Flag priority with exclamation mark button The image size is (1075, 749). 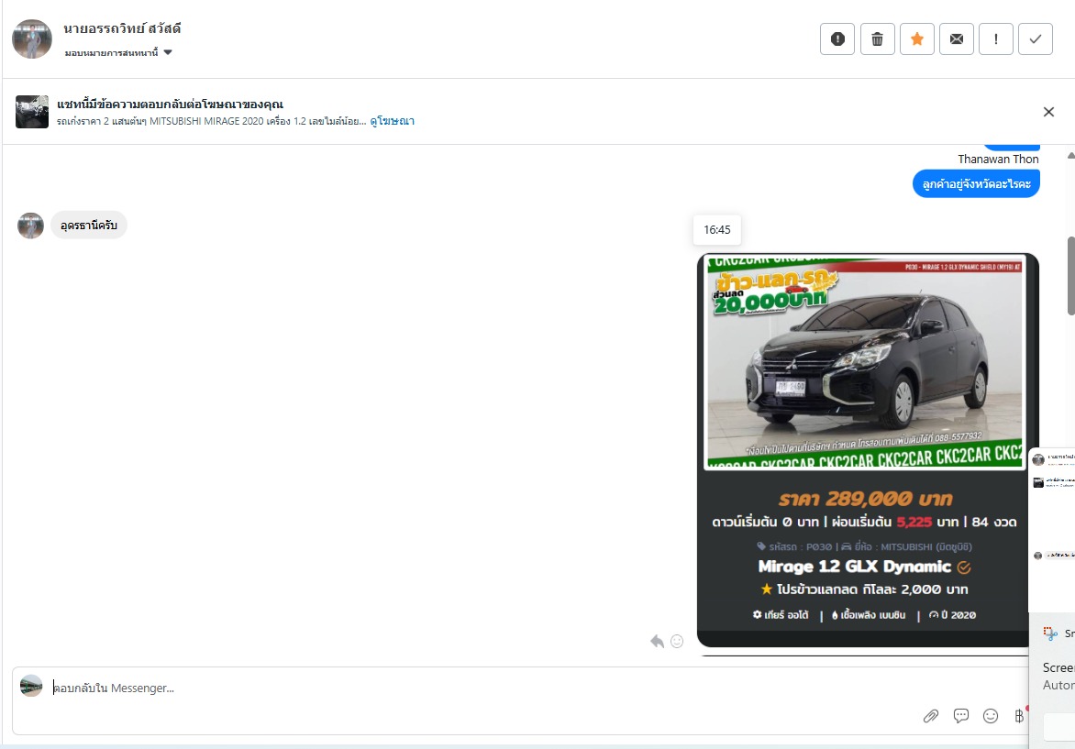(996, 39)
